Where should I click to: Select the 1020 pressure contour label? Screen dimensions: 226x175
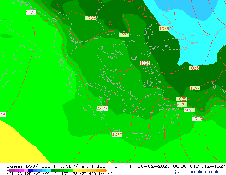182,104
